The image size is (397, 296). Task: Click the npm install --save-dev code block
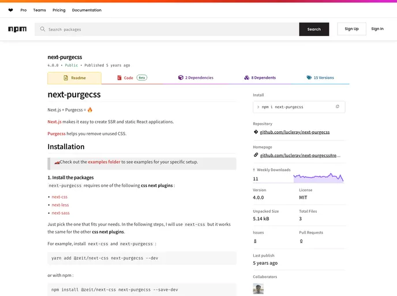(142, 290)
